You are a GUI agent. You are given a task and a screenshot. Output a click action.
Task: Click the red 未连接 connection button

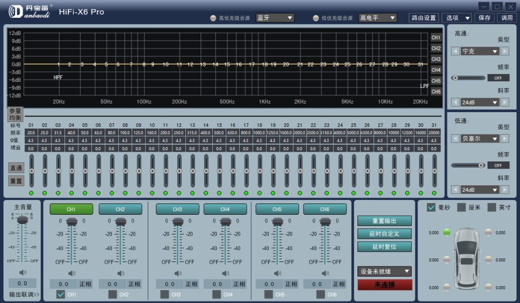(x=385, y=284)
